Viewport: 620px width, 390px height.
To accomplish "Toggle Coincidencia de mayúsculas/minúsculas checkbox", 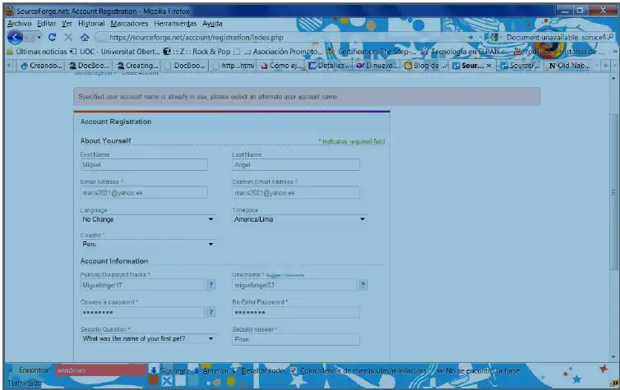I will tap(294, 370).
